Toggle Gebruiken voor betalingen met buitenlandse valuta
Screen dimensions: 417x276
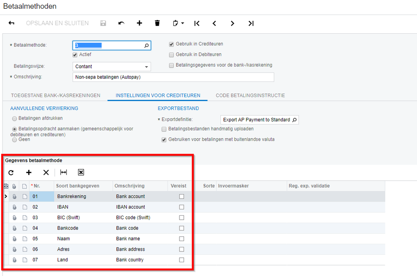tap(164, 140)
